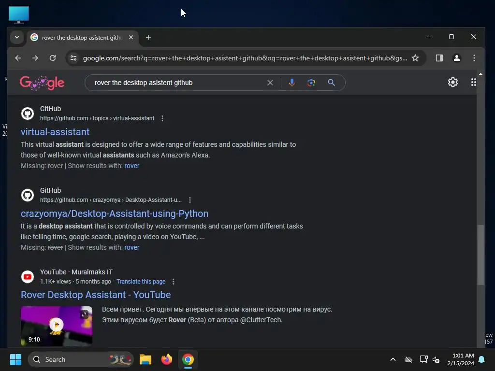495x371 pixels.
Task: Start voice search with microphone icon
Action: coord(291,83)
